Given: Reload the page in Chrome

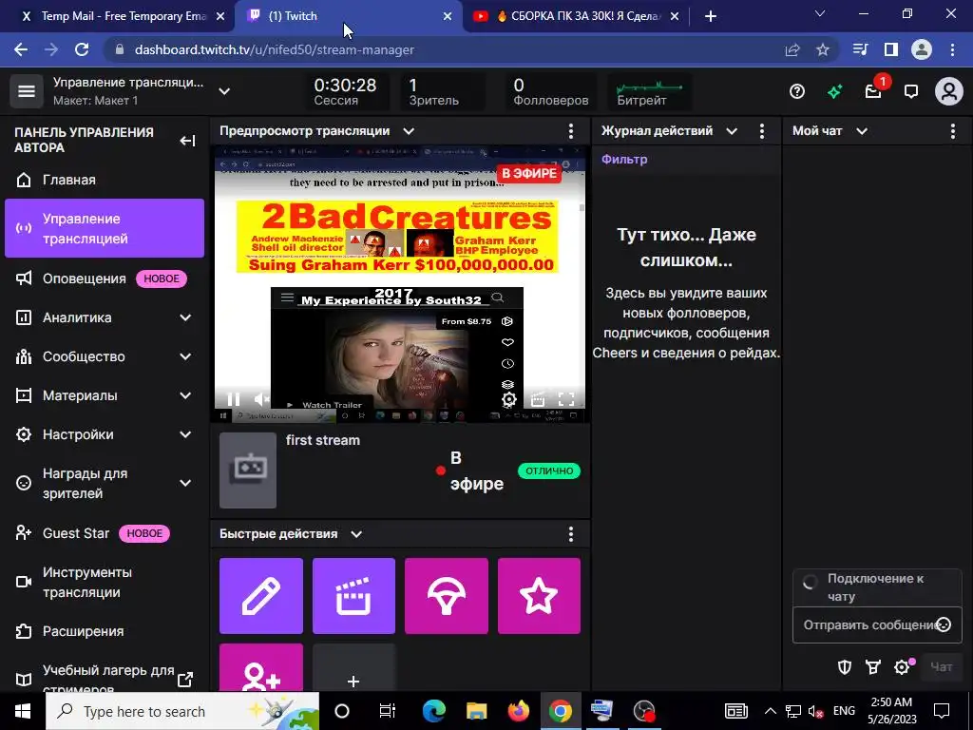Looking at the screenshot, I should click(x=82, y=49).
